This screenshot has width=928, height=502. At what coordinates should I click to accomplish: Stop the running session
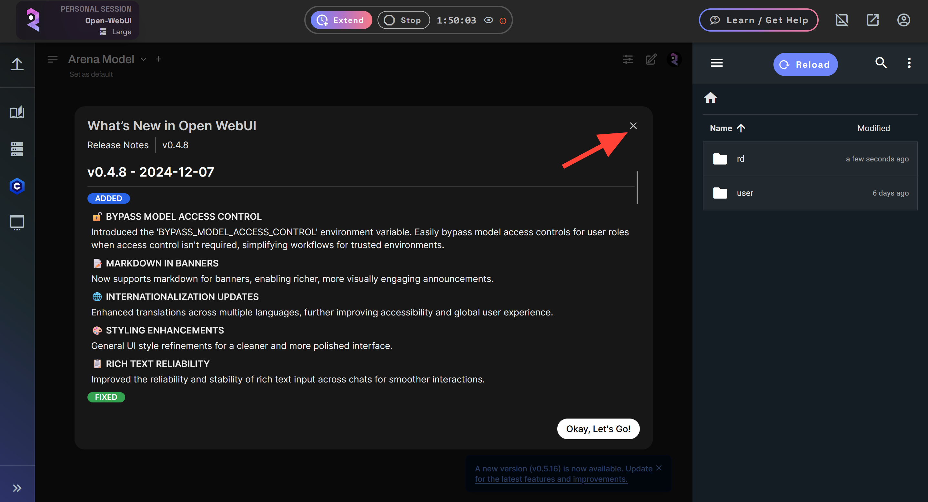pyautogui.click(x=403, y=20)
